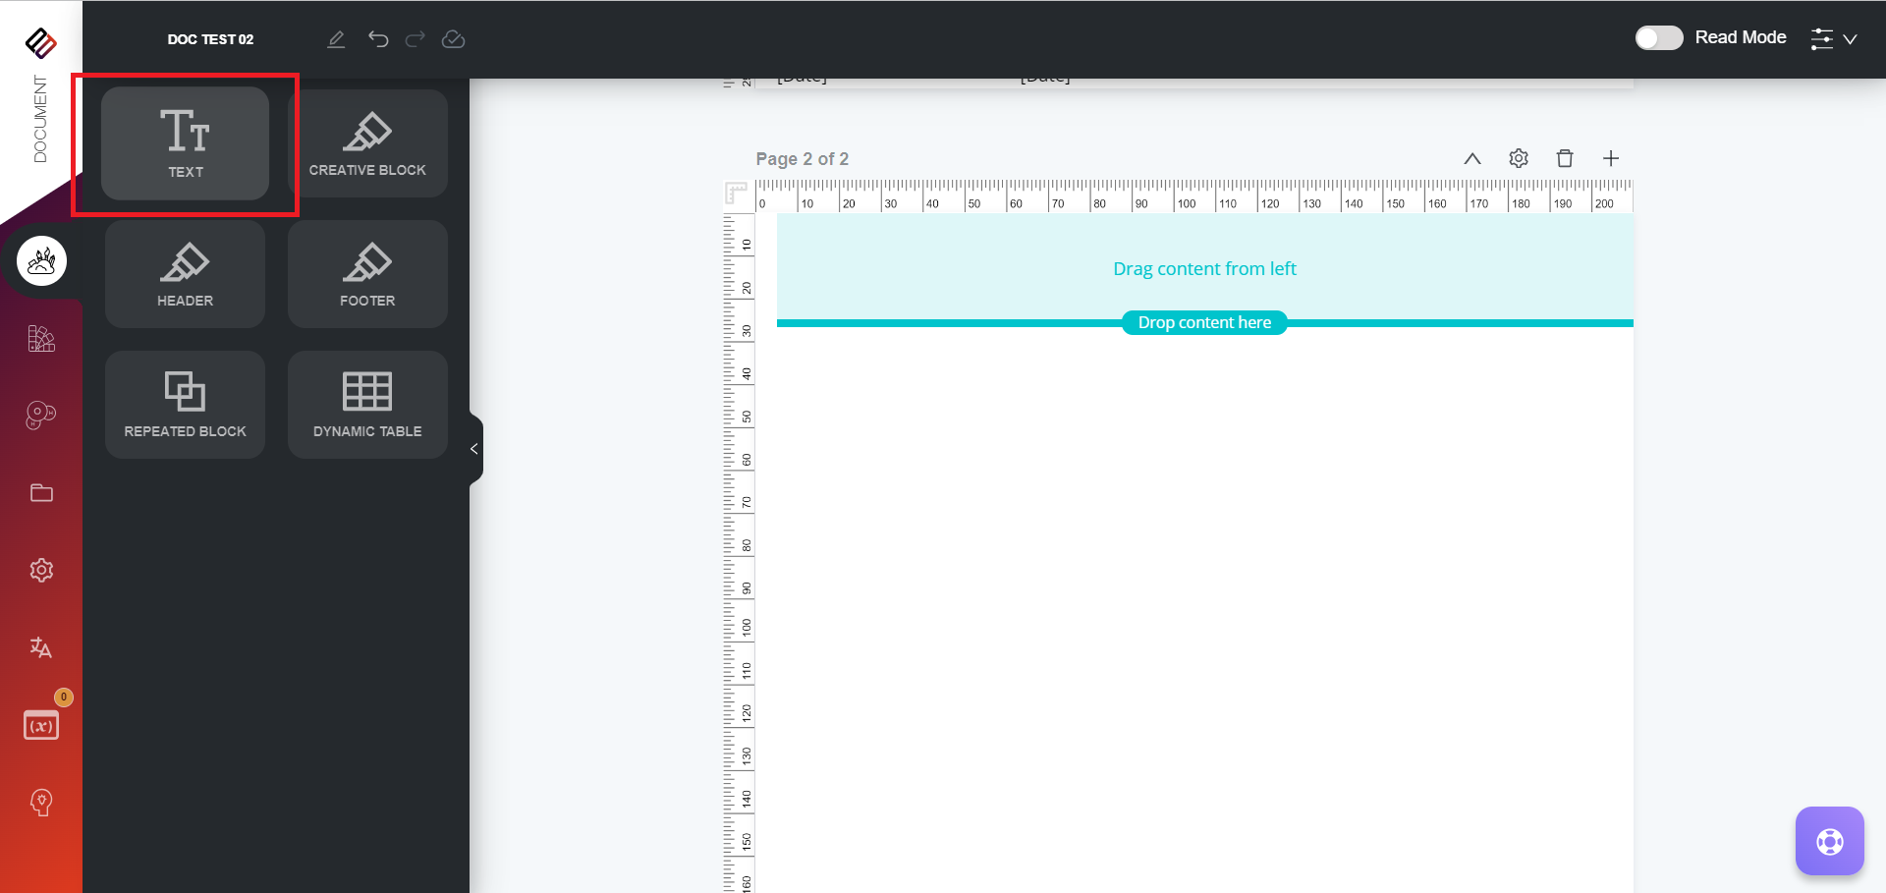Toggle the Read Mode switch

[1658, 37]
